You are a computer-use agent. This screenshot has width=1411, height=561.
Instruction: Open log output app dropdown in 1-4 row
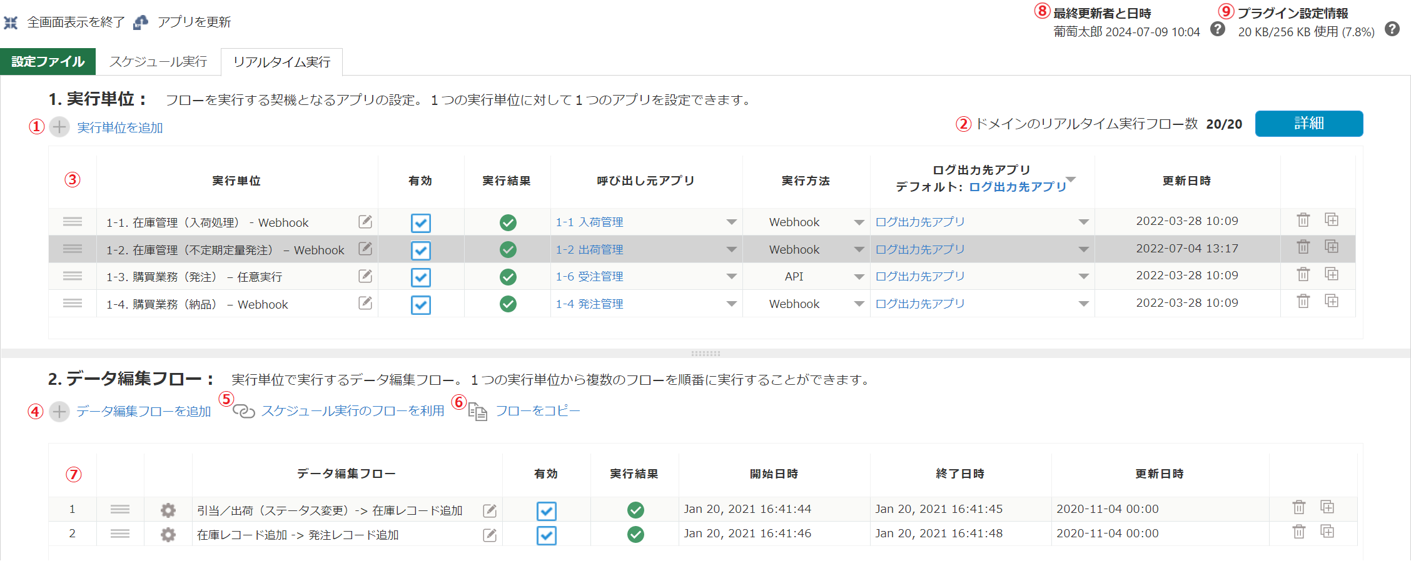[x=1084, y=304]
